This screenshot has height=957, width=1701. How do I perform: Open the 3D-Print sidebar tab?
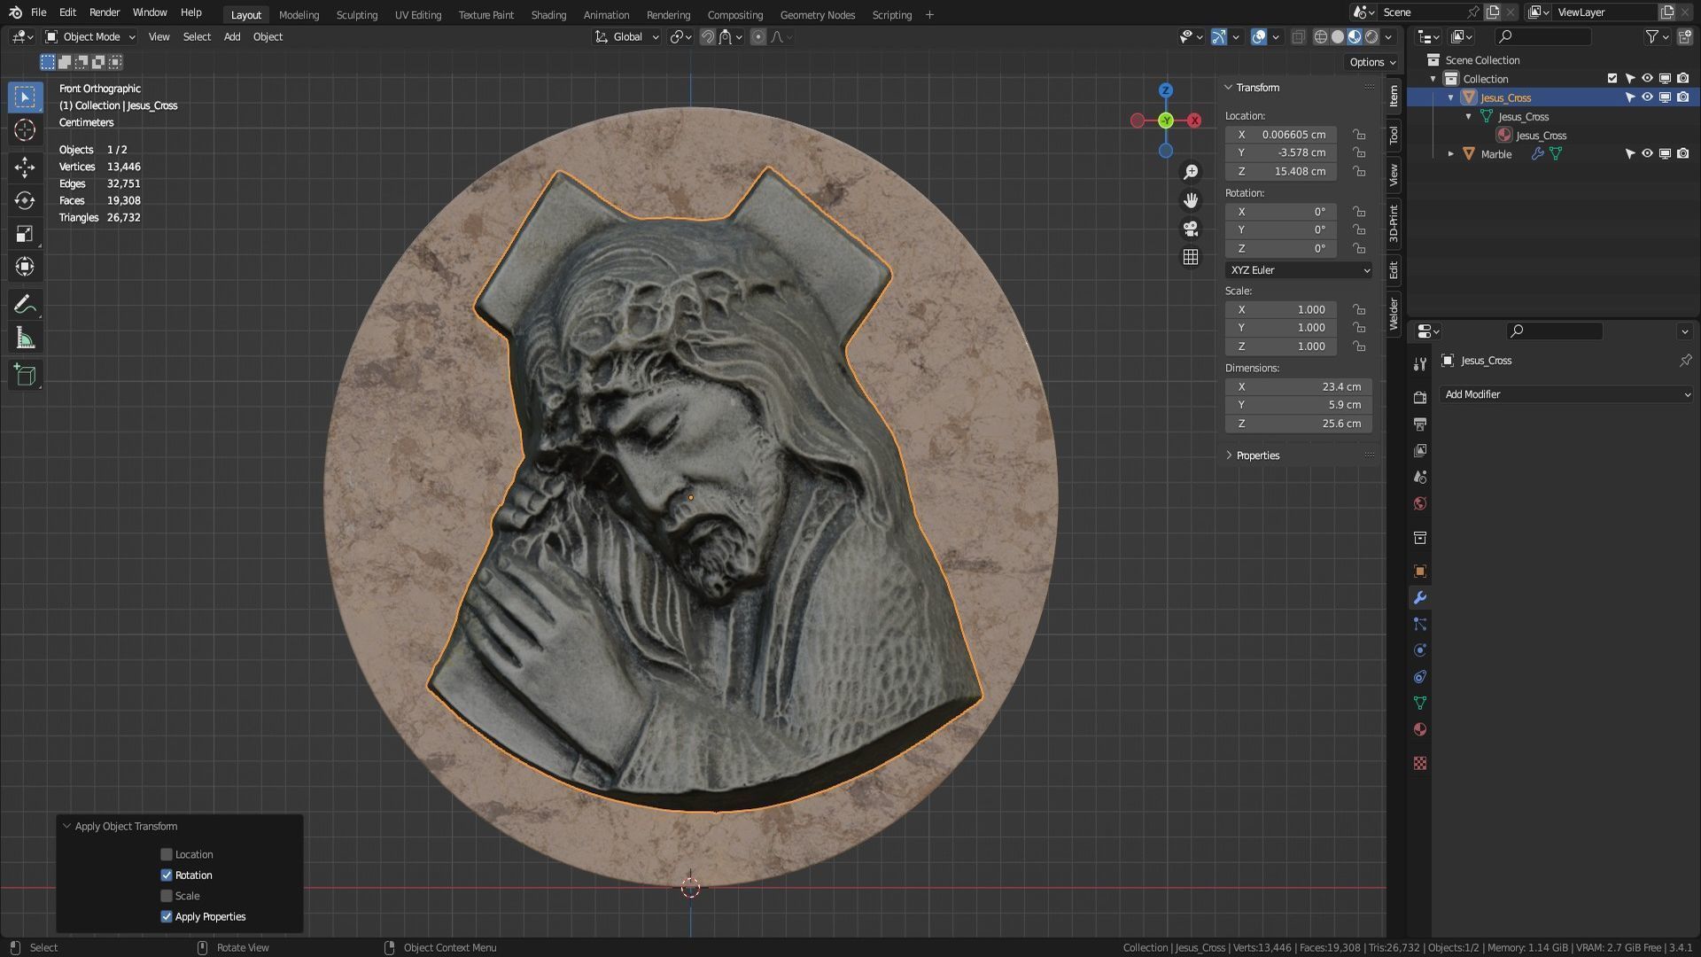click(x=1394, y=223)
